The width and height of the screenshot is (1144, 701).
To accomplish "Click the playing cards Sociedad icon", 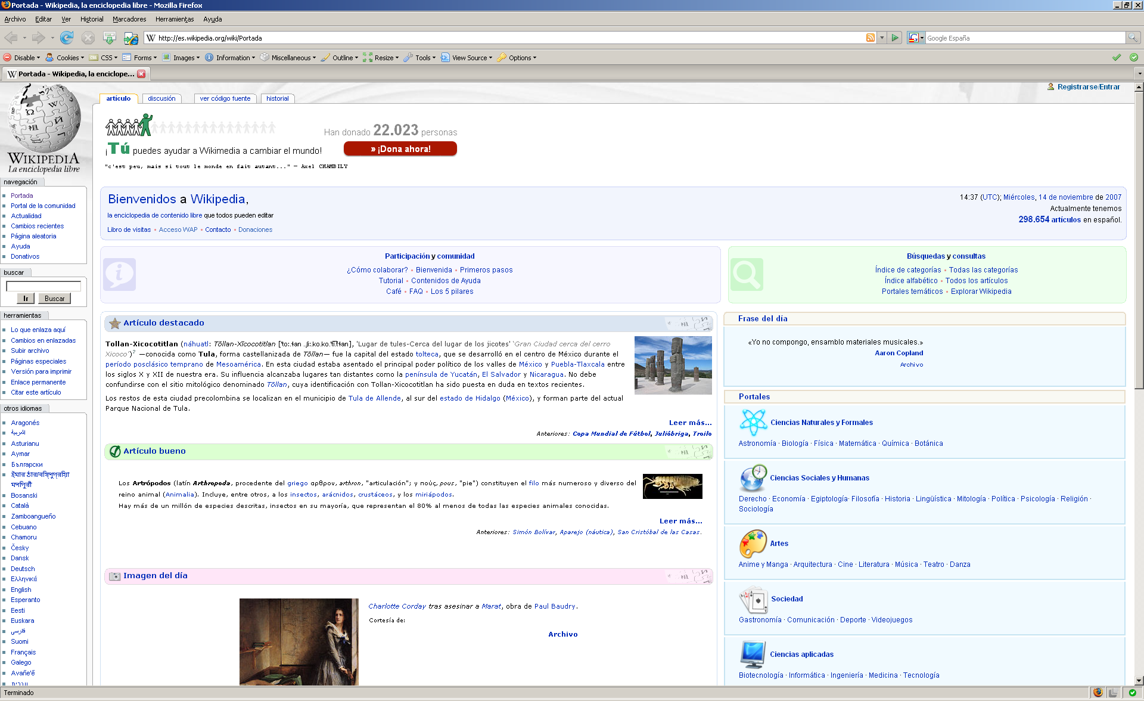I will click(x=753, y=599).
